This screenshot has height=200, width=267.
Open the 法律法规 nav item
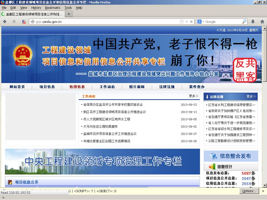[x=167, y=87]
